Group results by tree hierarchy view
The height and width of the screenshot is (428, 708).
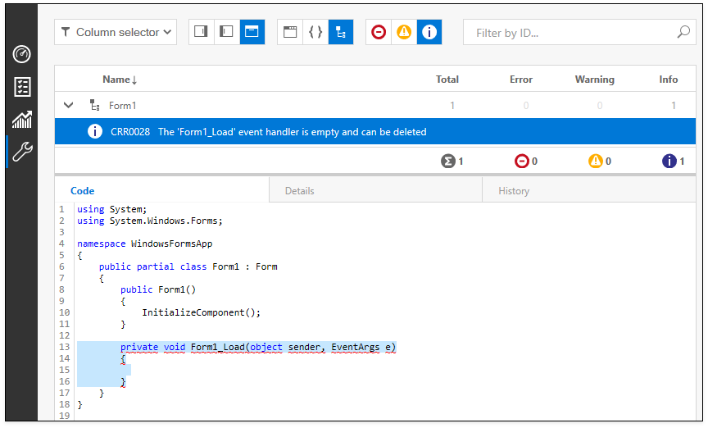pyautogui.click(x=341, y=32)
